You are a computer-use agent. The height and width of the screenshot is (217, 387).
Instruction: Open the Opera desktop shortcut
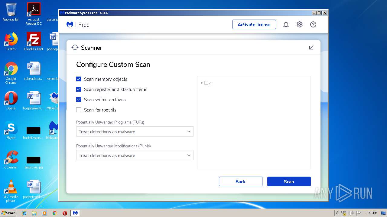11,101
